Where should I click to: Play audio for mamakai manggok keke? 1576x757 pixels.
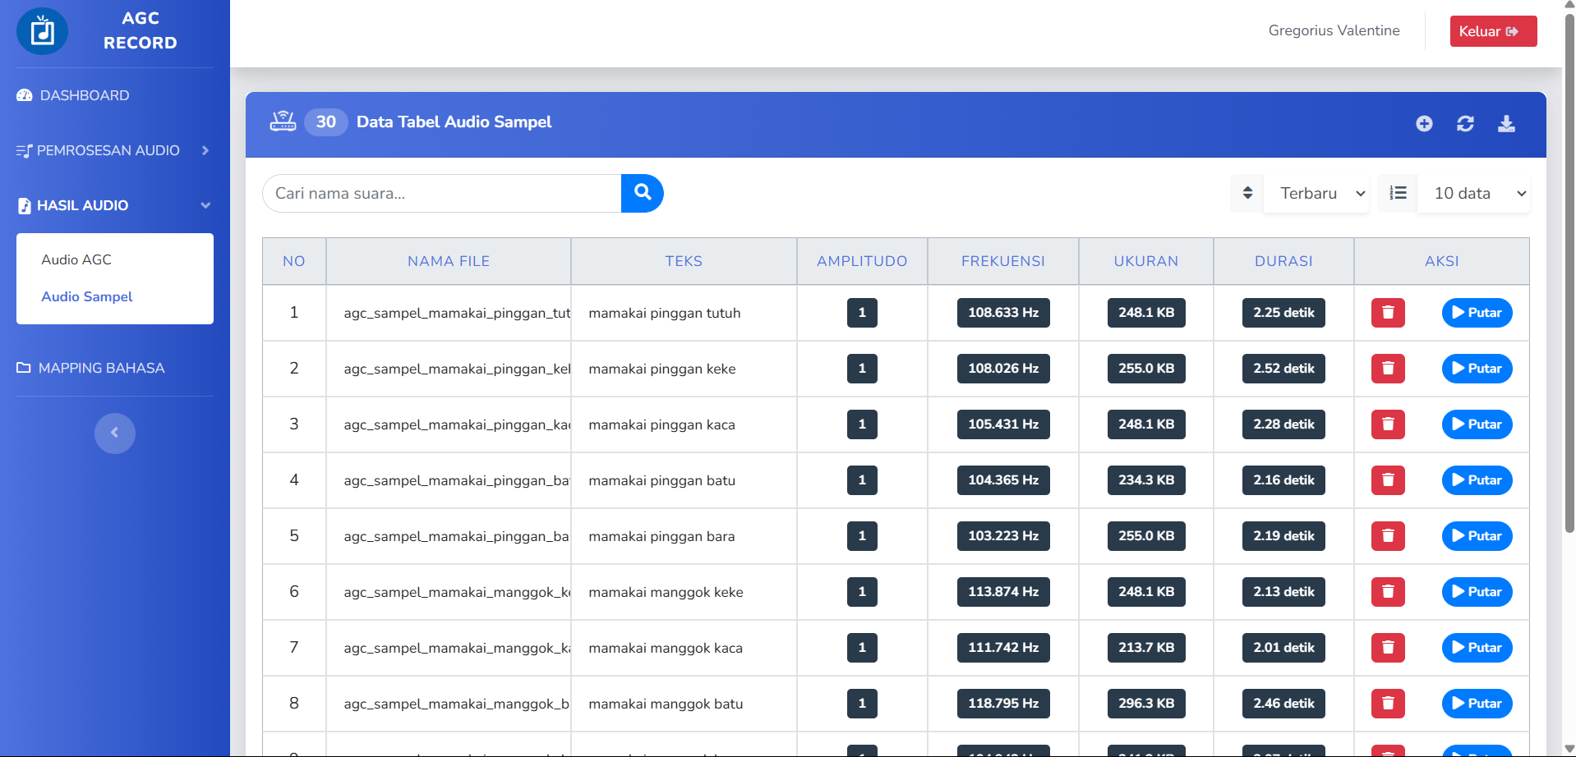click(1477, 592)
